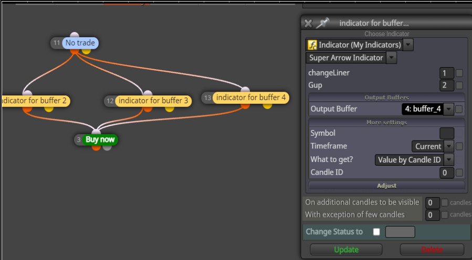Select the indicator for buffer 4 block

click(251, 97)
